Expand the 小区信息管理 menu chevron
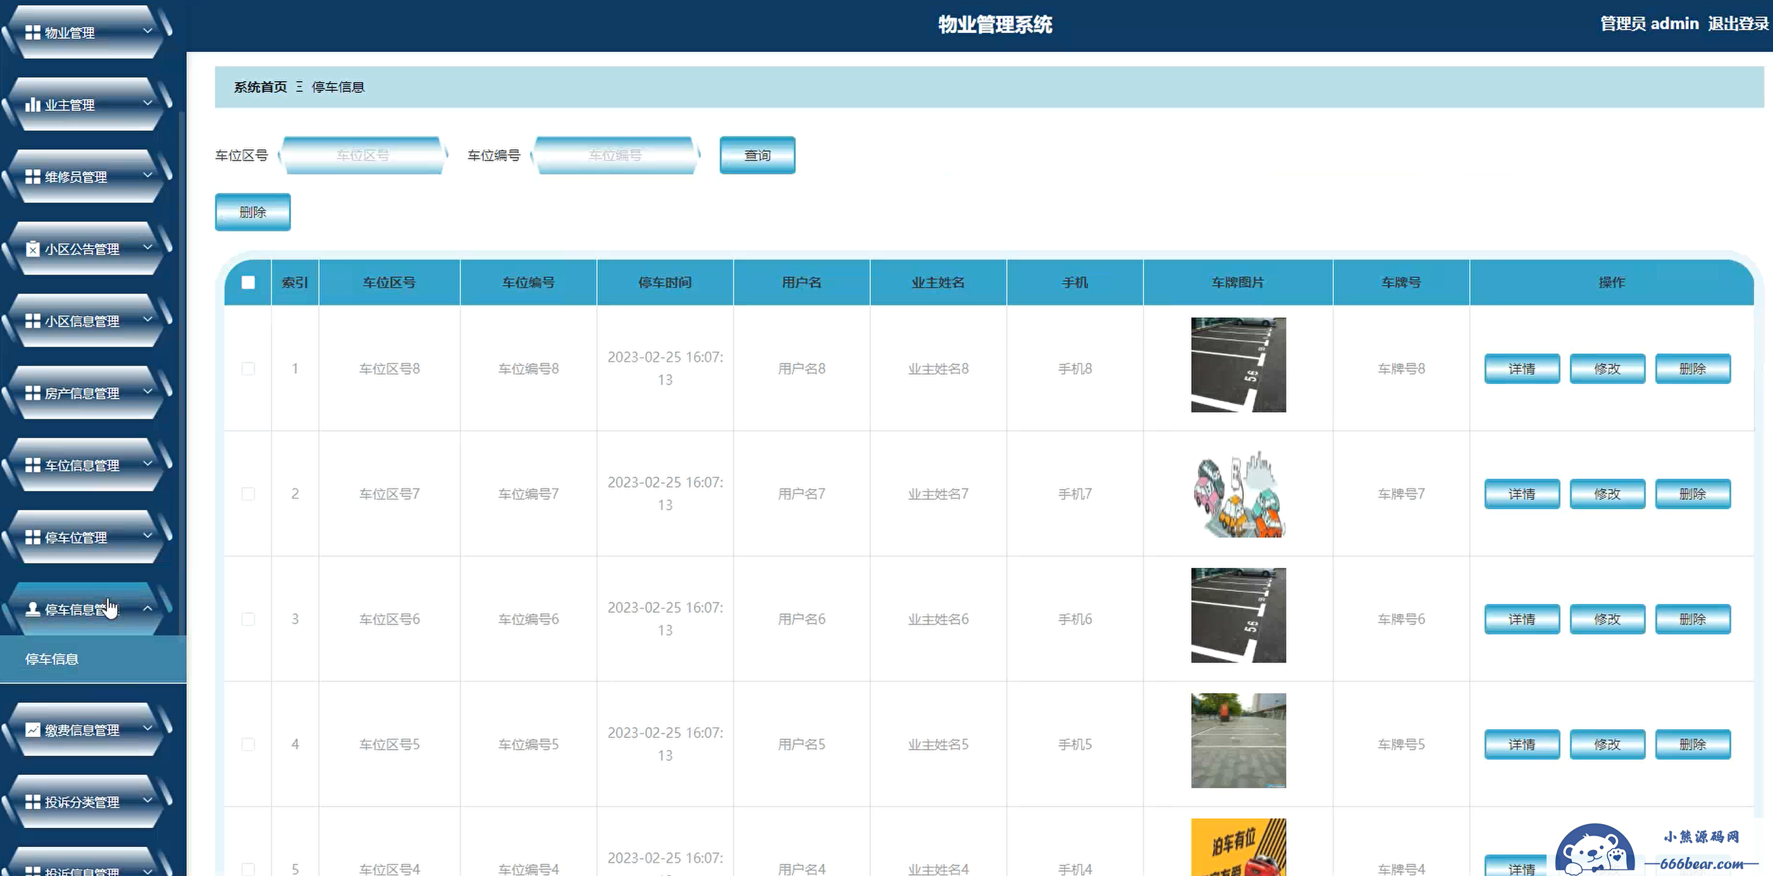This screenshot has height=876, width=1773. coord(147,319)
